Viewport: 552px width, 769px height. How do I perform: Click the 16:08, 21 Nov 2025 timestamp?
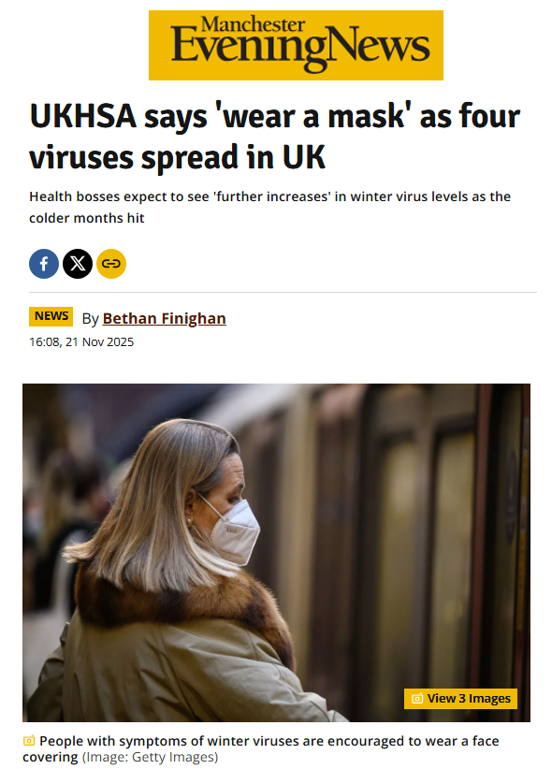tap(81, 341)
